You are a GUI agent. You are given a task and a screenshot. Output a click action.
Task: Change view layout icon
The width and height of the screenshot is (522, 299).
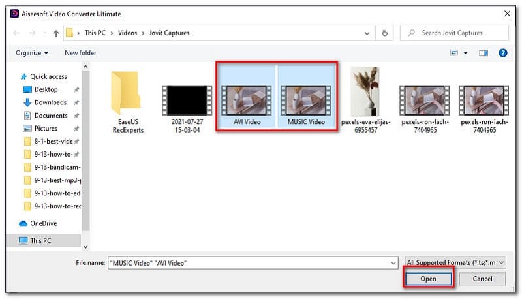coord(452,53)
